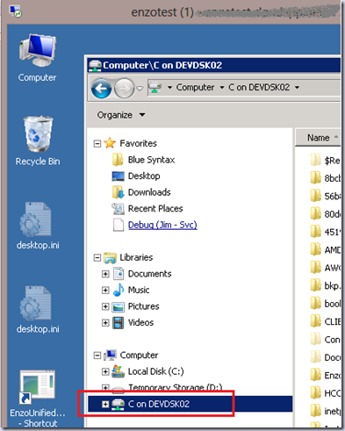Select the inet folder in file list
Image resolution: width=345 pixels, height=431 pixels.
pos(325,411)
